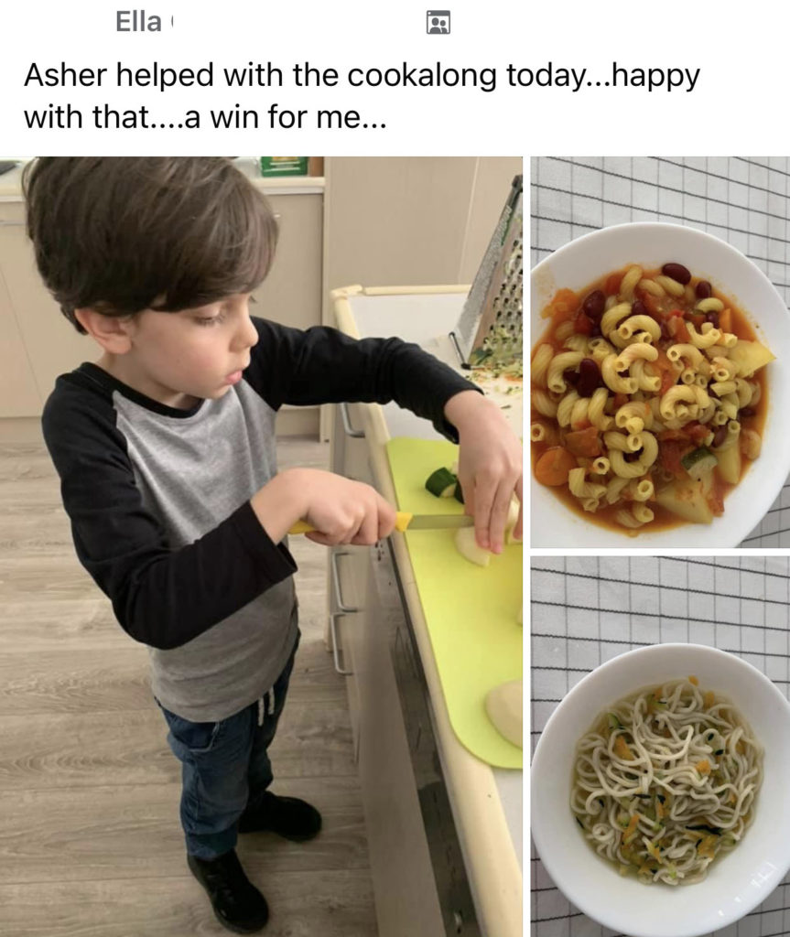This screenshot has height=937, width=790.
Task: Click the chopped zucchini on the cutting board
Action: [x=444, y=483]
